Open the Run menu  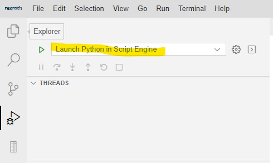163,8
